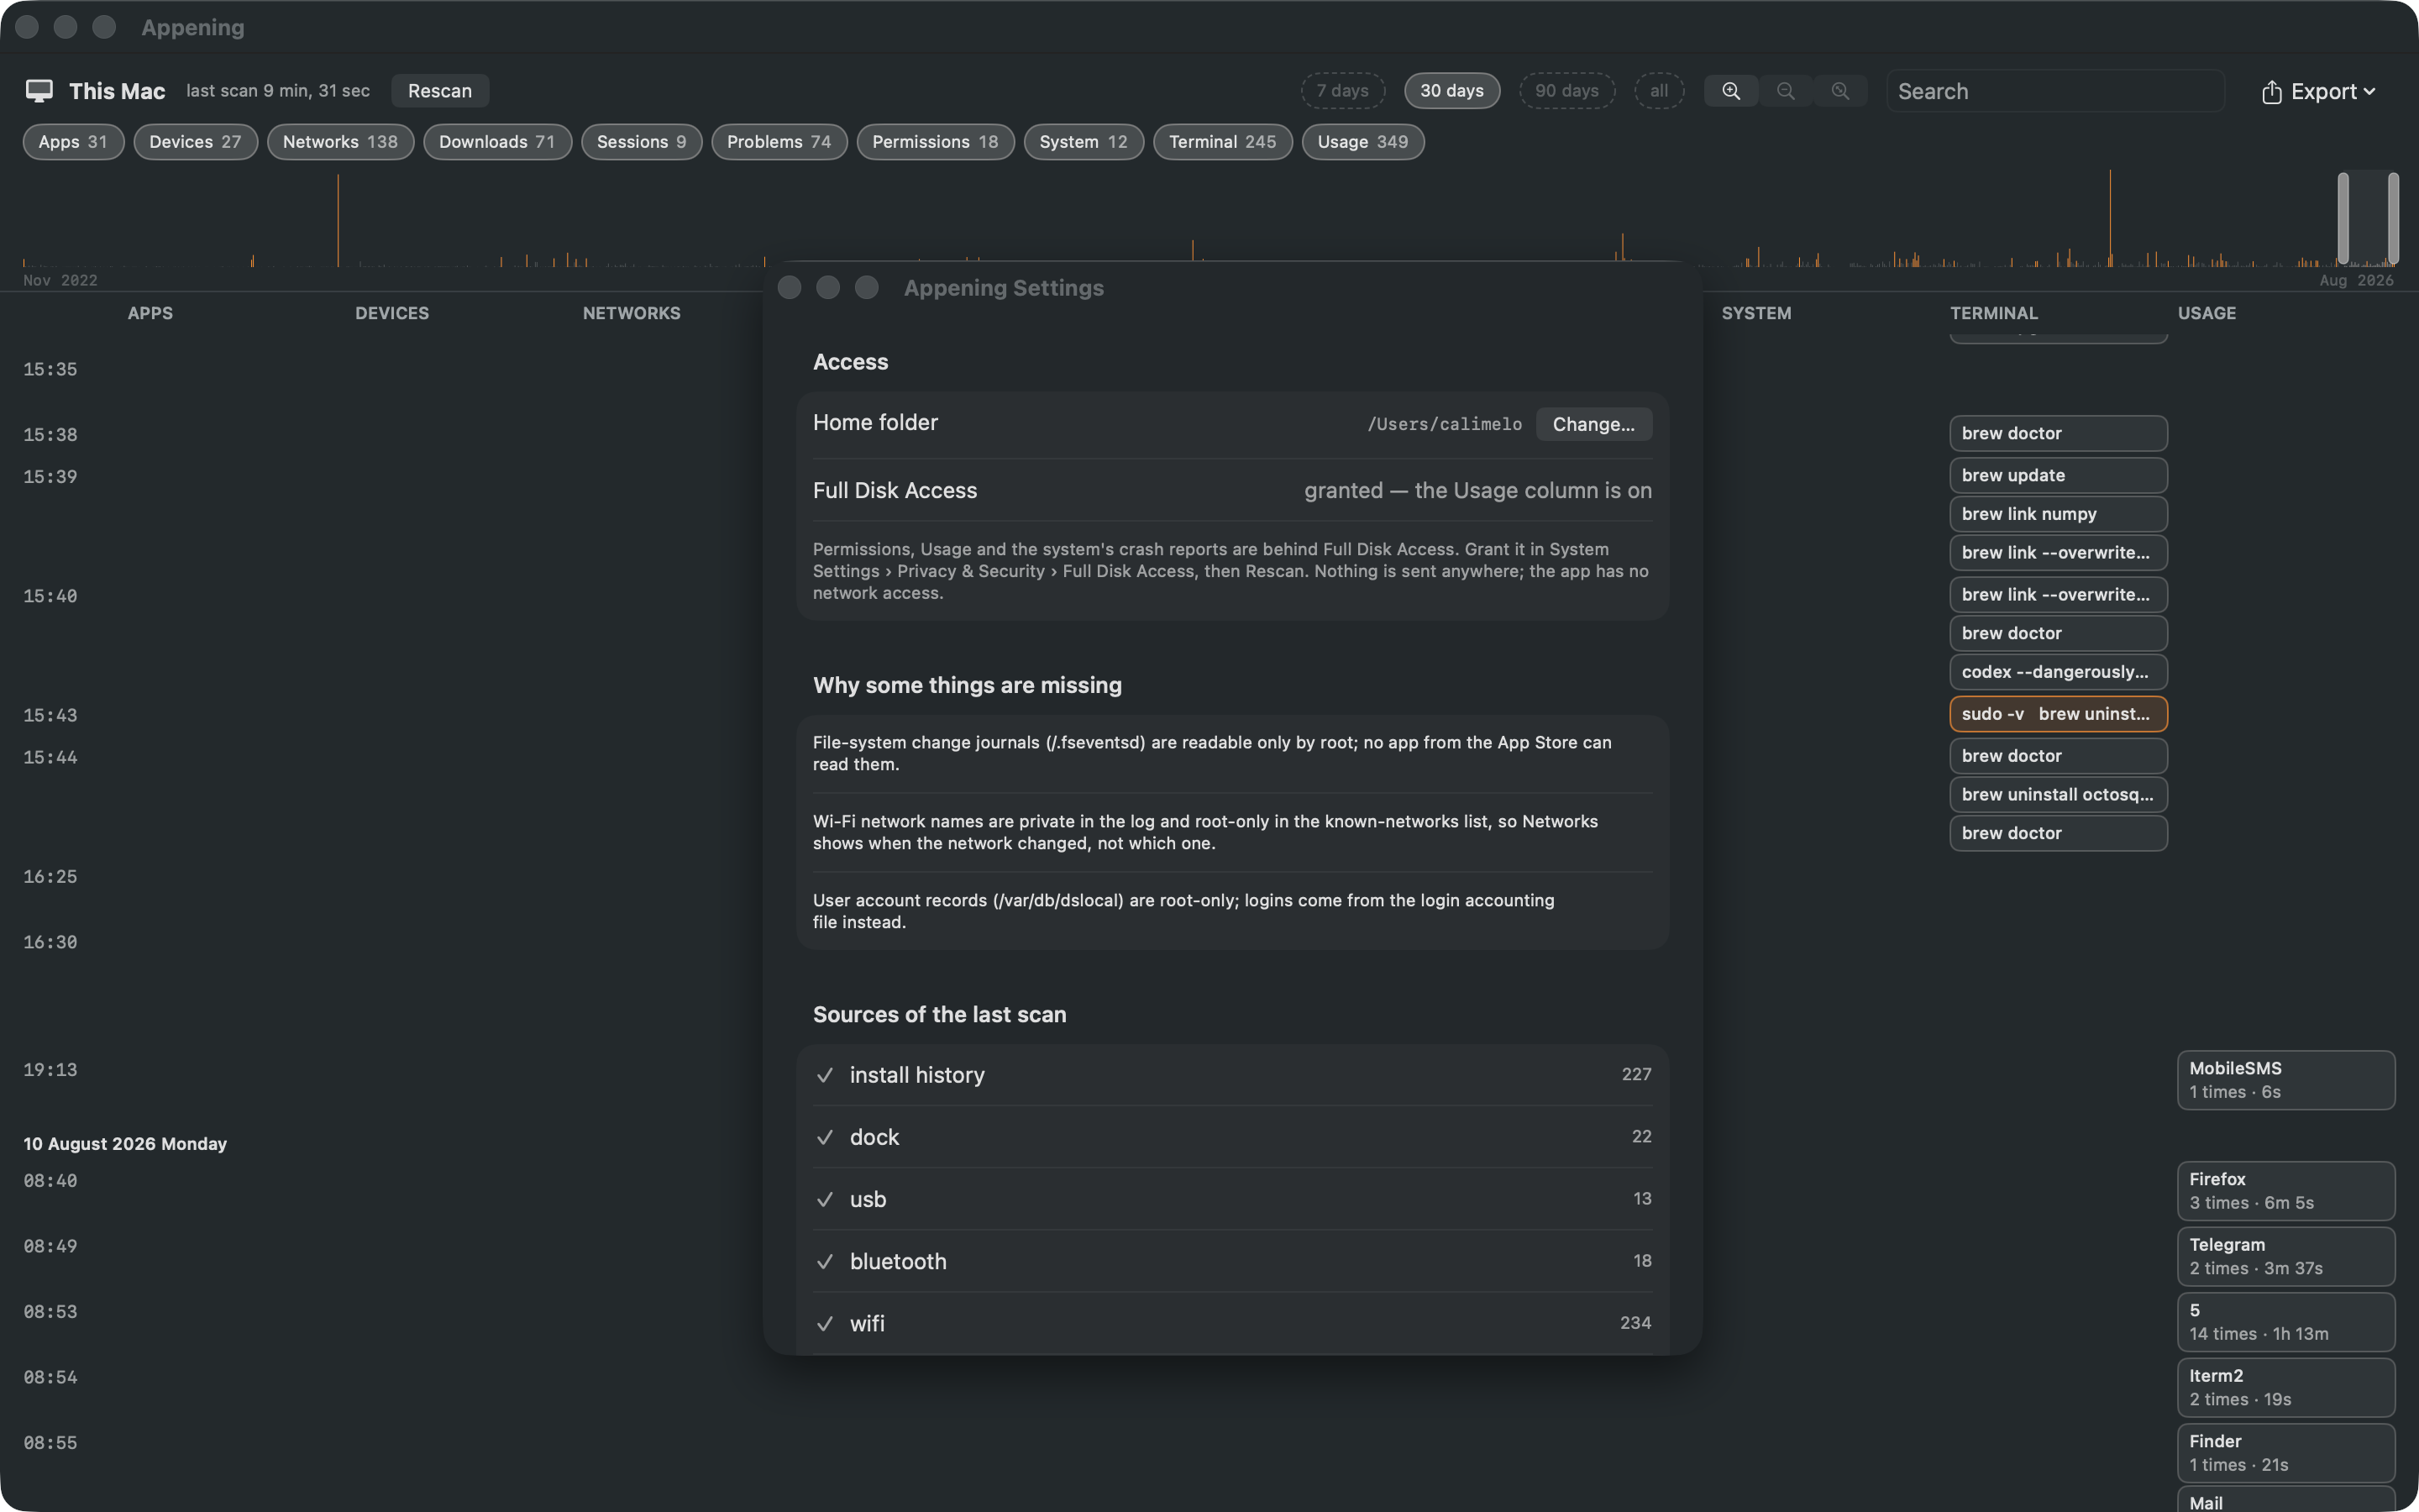Click the reset zoom magnifier icon
This screenshot has height=1512, width=2419.
1839,91
